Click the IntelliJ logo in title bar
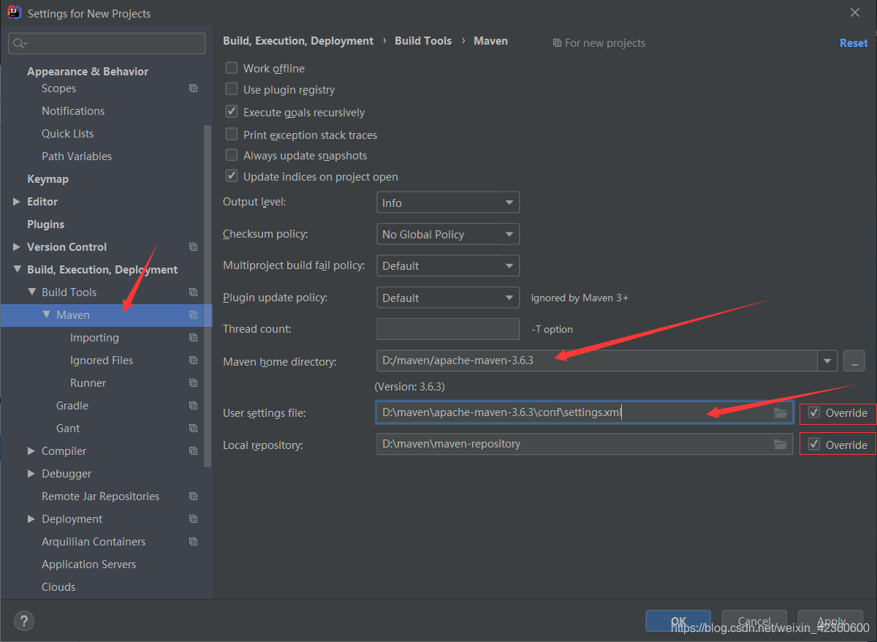Image resolution: width=877 pixels, height=642 pixels. point(14,12)
